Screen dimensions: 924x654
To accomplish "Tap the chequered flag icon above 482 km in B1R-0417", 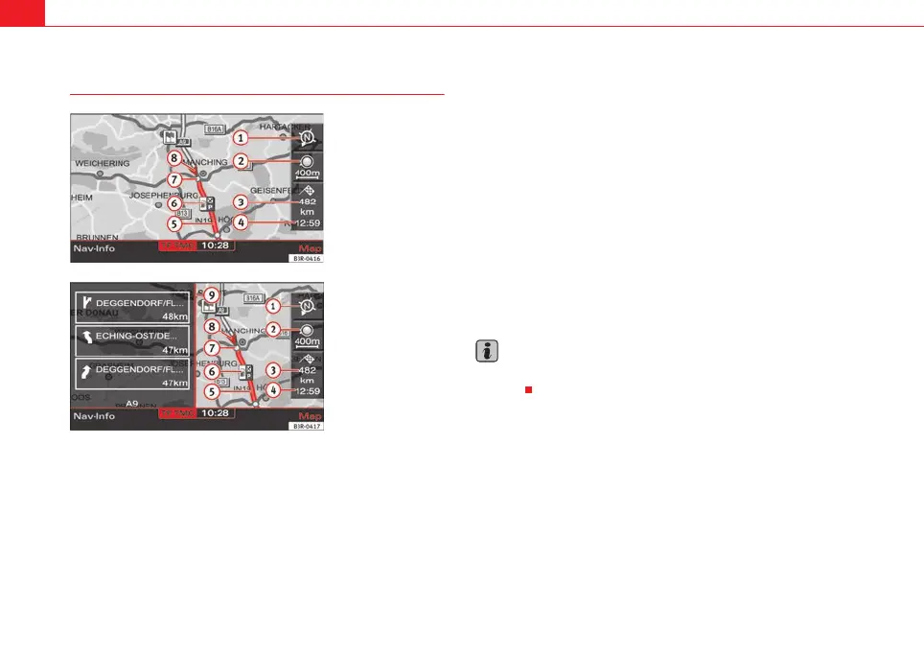I will click(309, 359).
